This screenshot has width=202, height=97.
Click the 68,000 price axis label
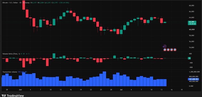pyautogui.click(x=192, y=6)
